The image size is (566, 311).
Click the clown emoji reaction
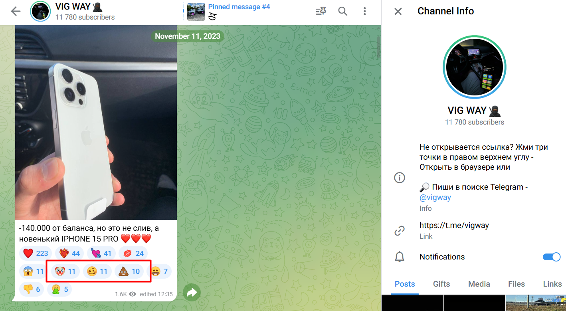65,272
